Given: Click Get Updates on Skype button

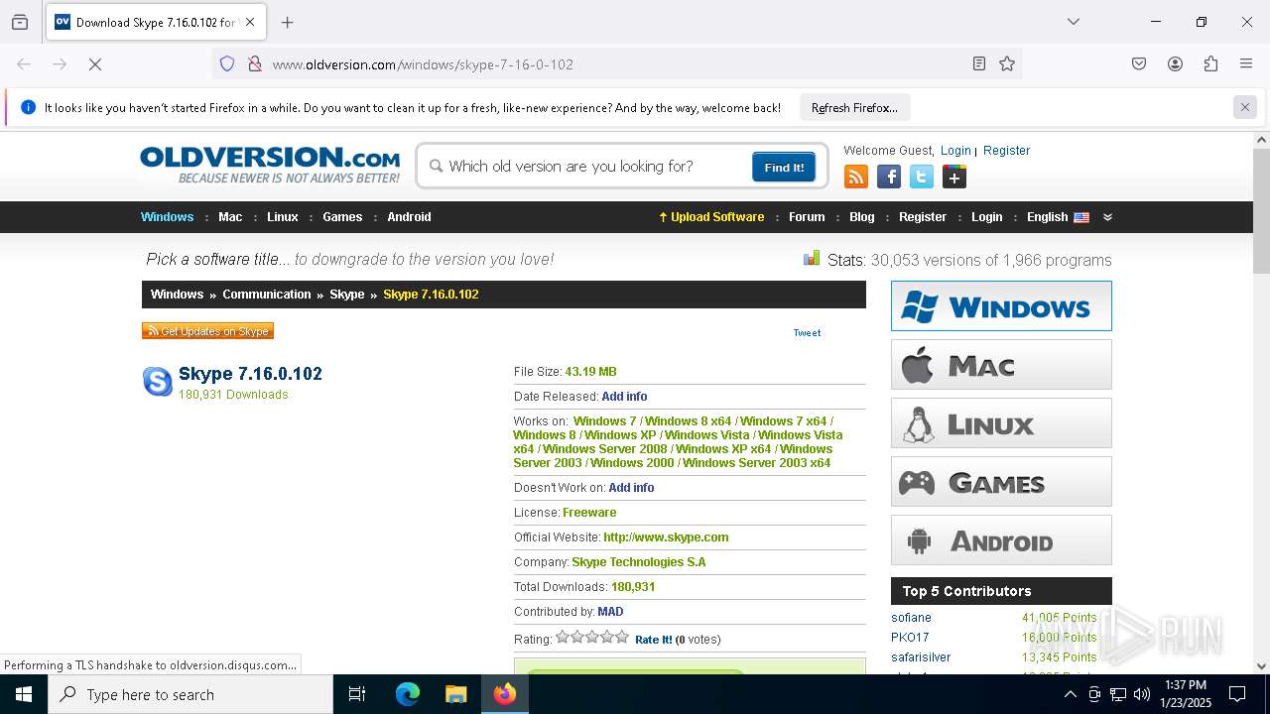Looking at the screenshot, I should pos(207,331).
